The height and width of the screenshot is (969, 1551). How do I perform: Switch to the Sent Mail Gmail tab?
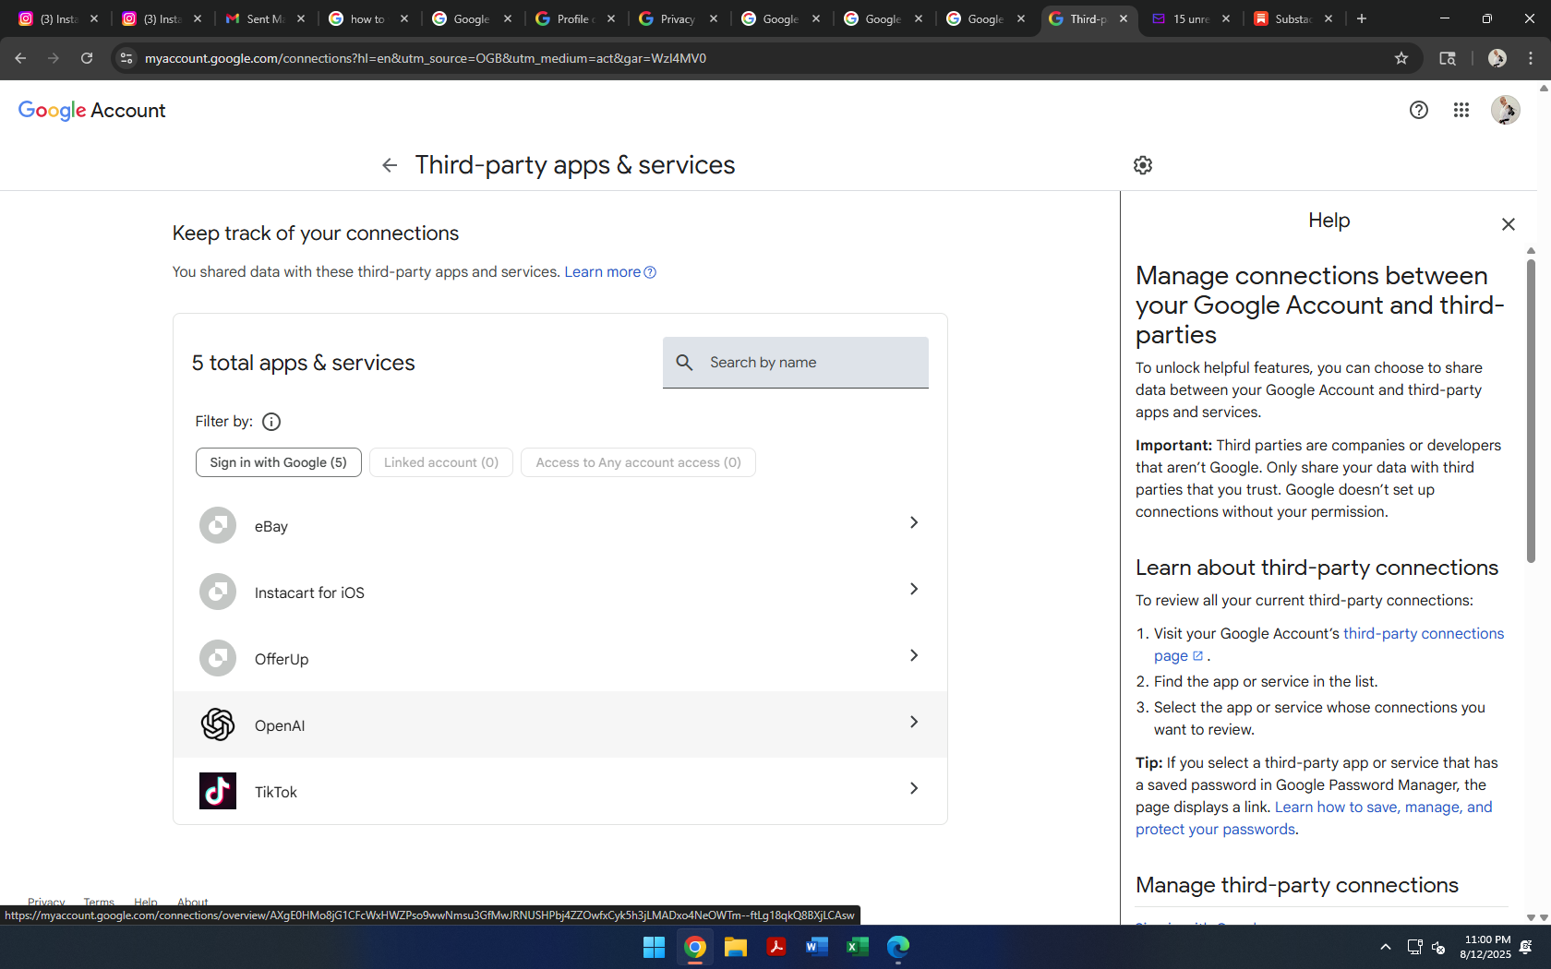(265, 18)
